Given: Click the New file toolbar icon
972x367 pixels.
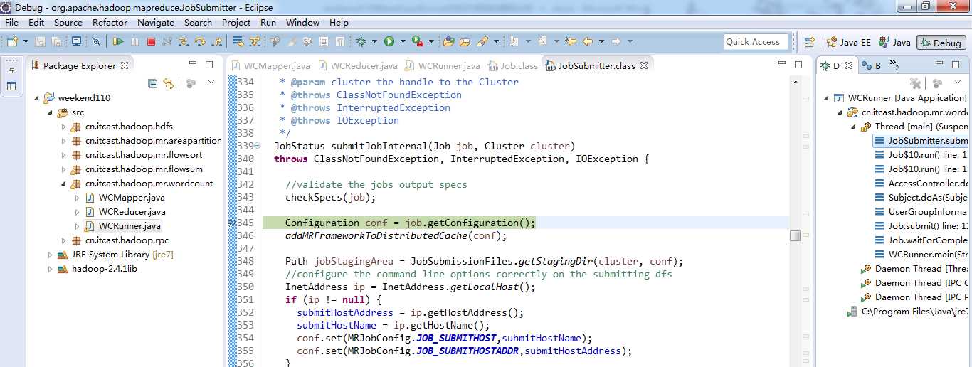Looking at the screenshot, I should (x=12, y=41).
